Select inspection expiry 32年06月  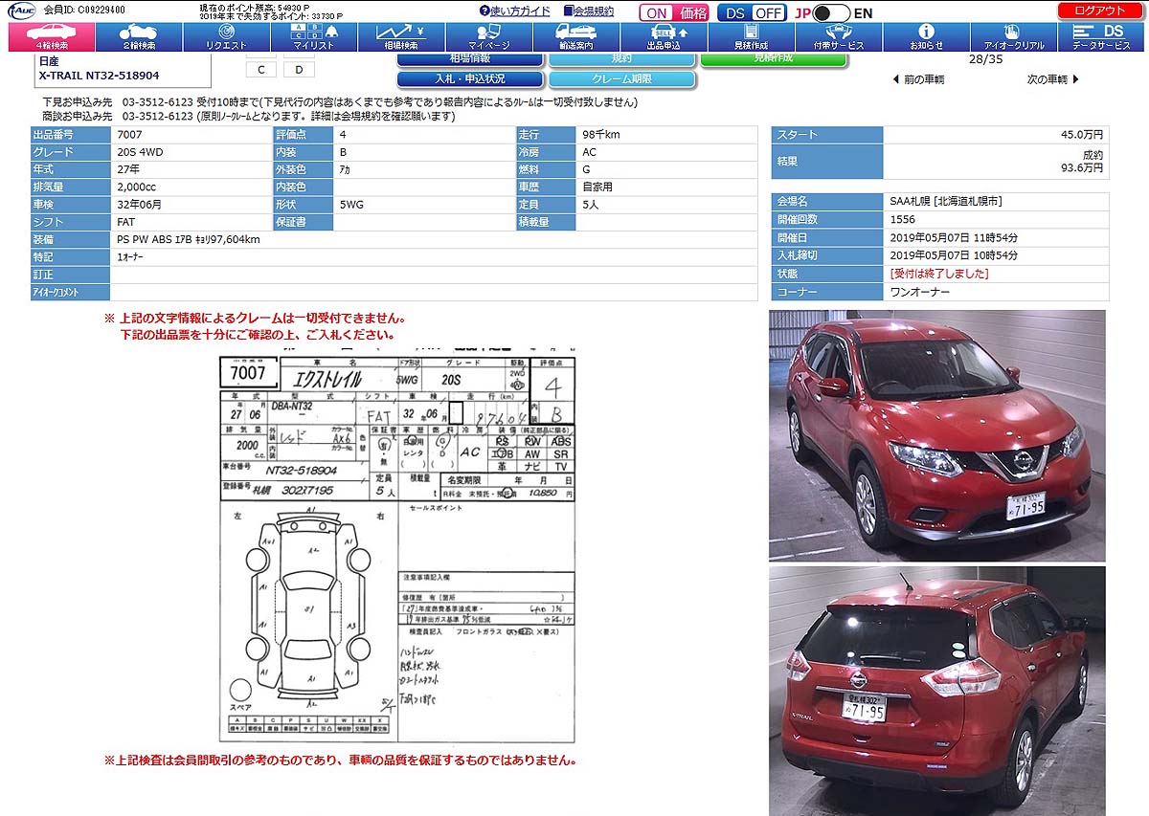[x=140, y=205]
